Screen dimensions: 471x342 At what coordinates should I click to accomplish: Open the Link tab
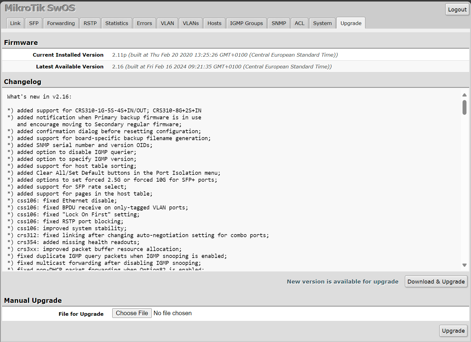[x=15, y=23]
